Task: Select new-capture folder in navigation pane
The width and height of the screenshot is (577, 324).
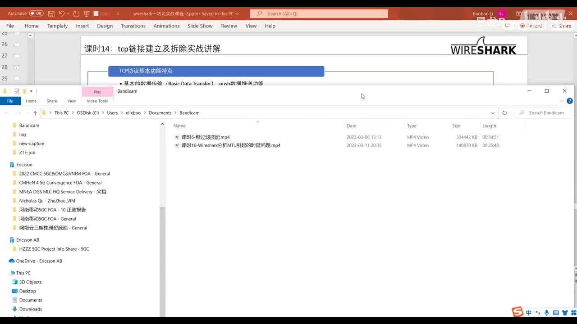Action: point(32,144)
